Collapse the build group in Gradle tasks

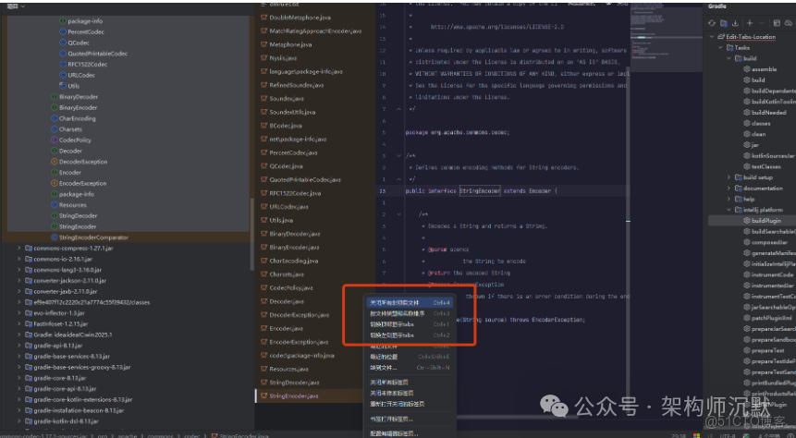click(729, 58)
